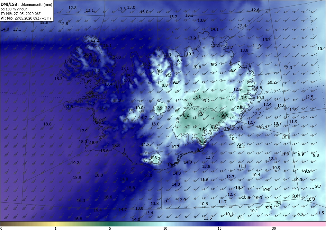Click the 16.5 map value
Image resolution: width=326 pixels, height=231 pixels.
(x=118, y=86)
